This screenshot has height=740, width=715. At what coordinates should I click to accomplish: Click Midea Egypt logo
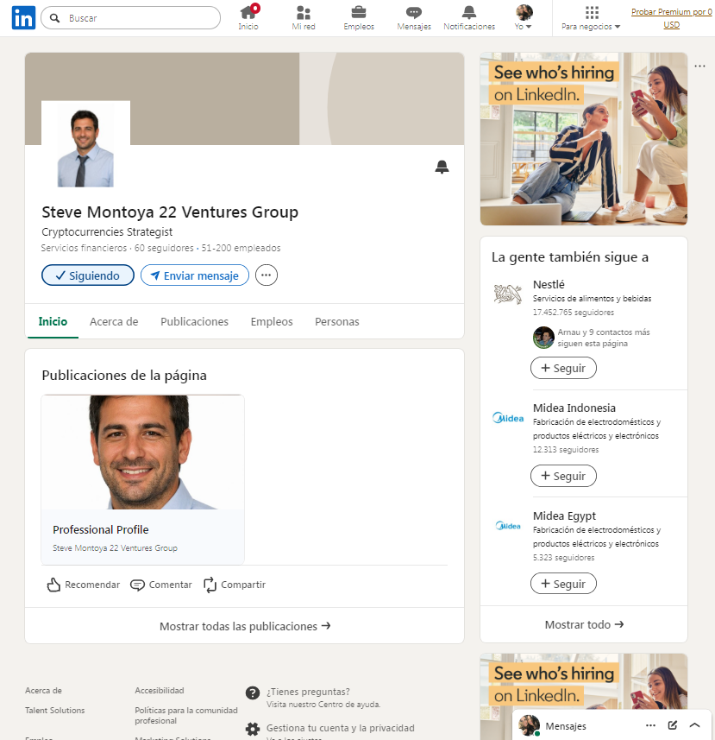[x=508, y=526]
